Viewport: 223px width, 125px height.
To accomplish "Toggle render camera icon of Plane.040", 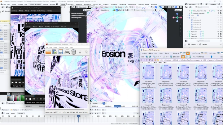I will pyautogui.click(x=221, y=36).
